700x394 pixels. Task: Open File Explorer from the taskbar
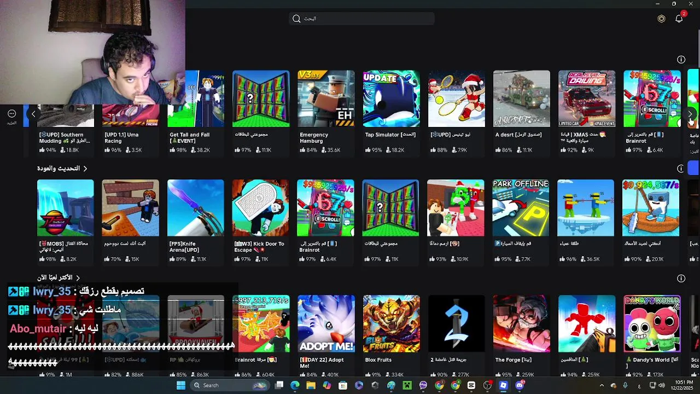click(x=311, y=385)
